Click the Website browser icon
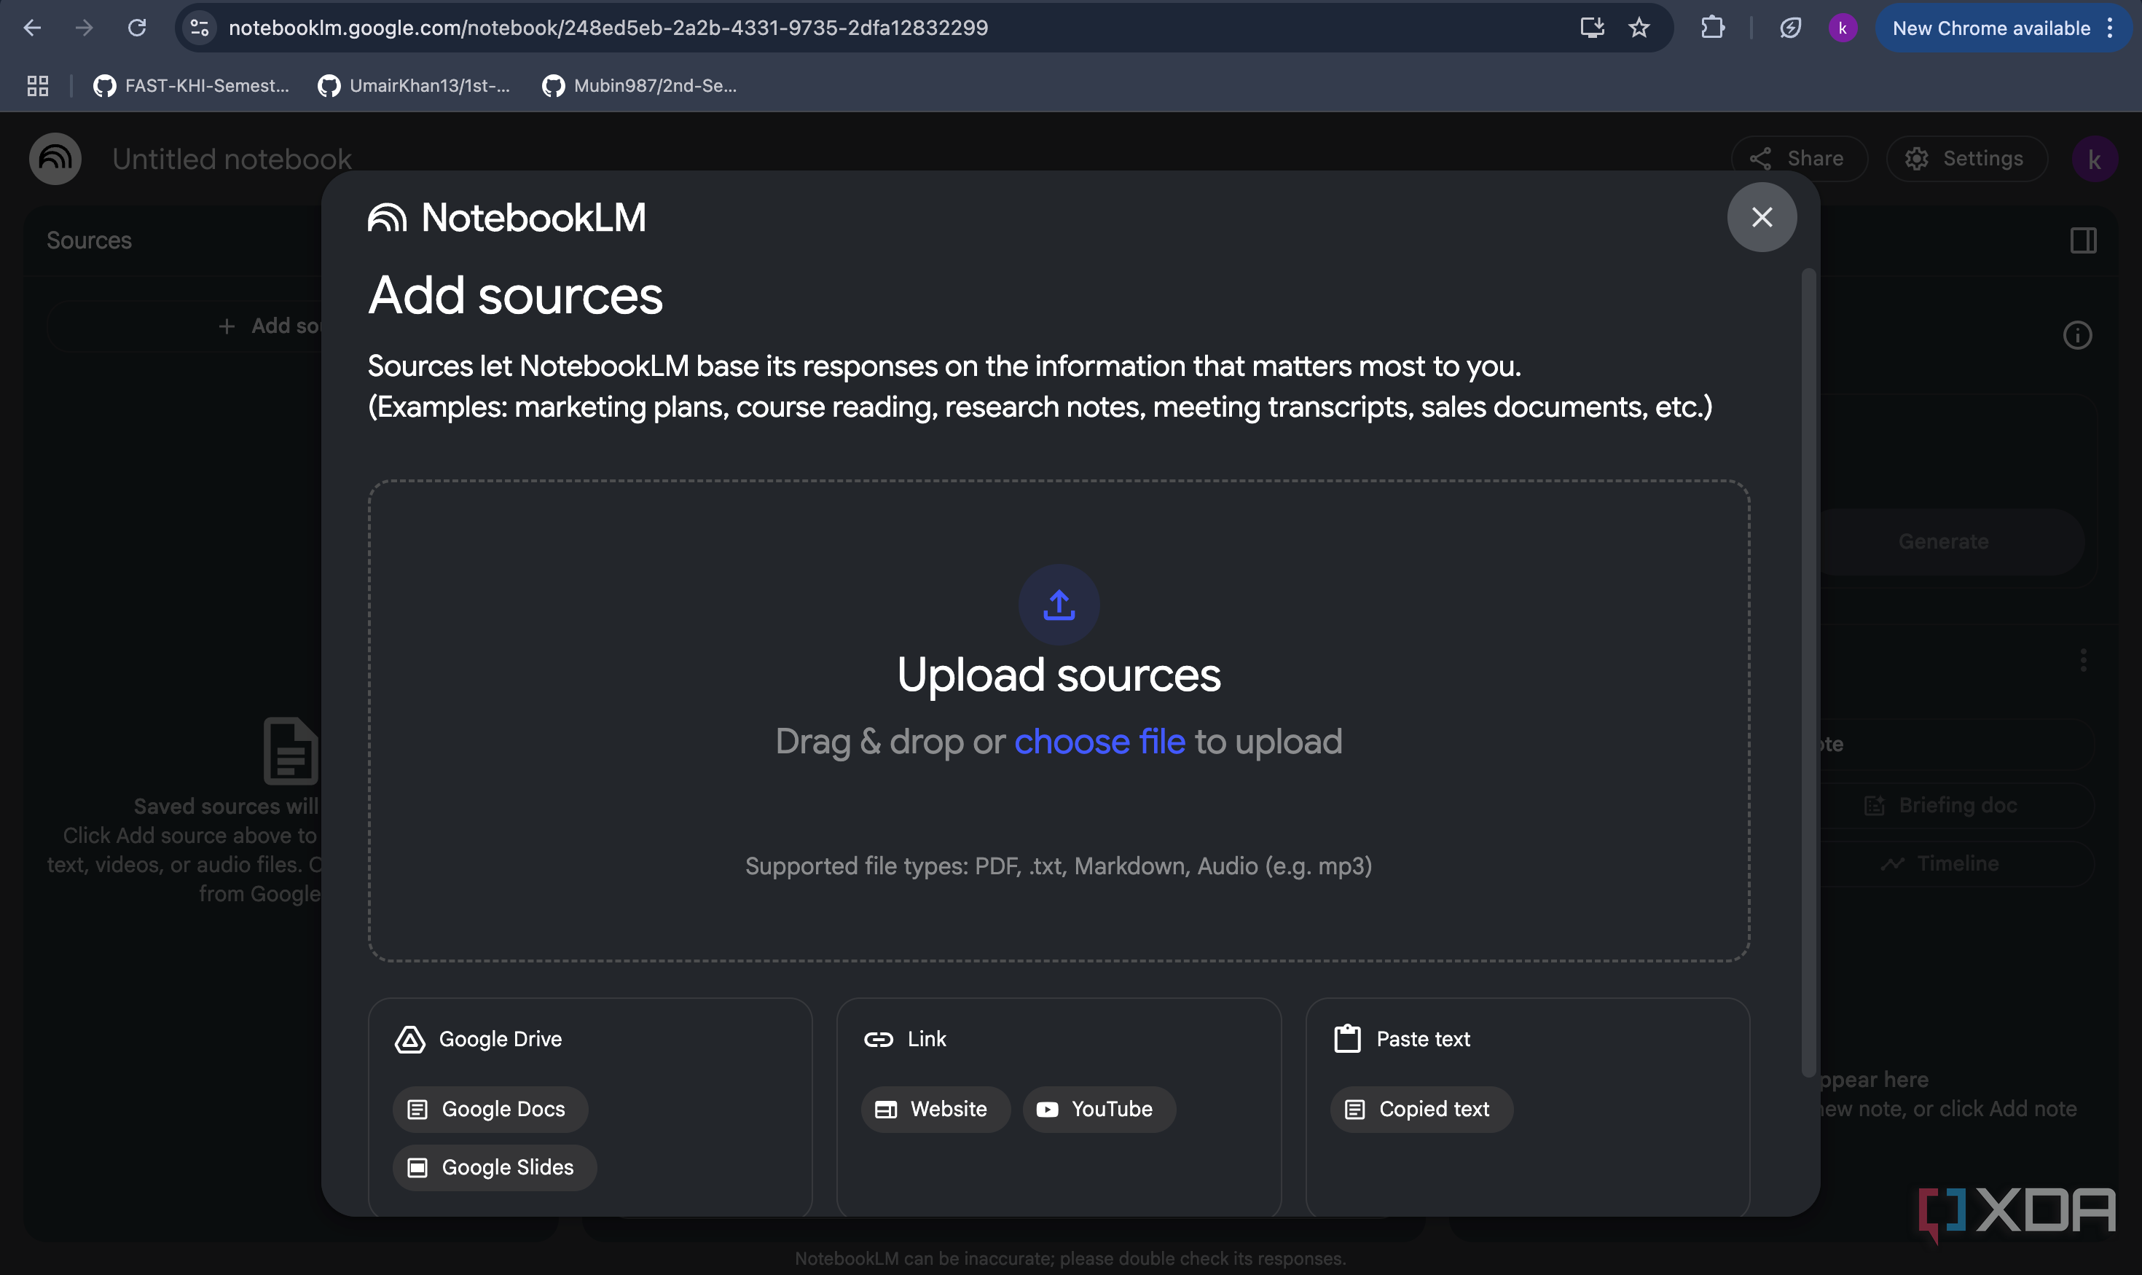This screenshot has height=1275, width=2142. click(886, 1109)
